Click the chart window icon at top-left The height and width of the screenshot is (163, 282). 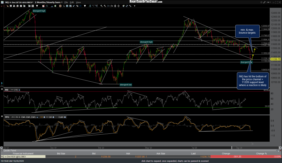pos(2,2)
